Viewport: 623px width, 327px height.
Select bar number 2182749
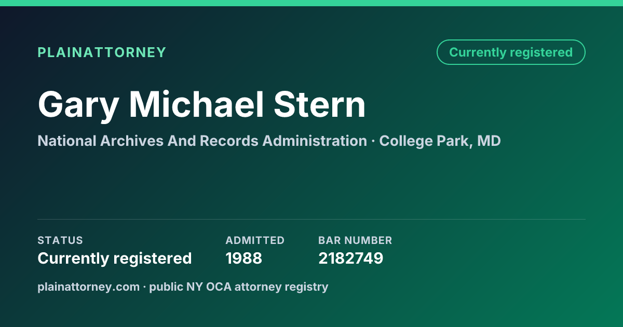[351, 258]
